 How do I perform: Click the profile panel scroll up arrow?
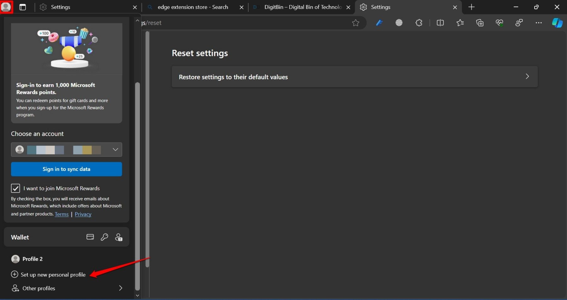click(x=137, y=20)
